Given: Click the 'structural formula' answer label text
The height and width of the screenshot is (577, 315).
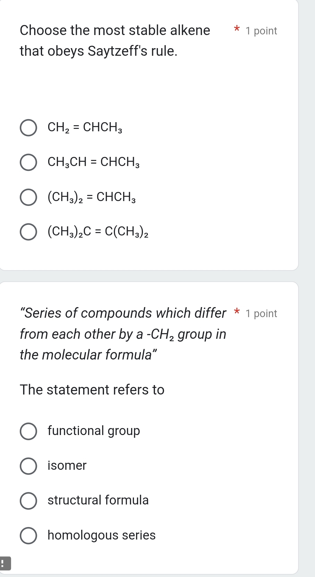Looking at the screenshot, I should tap(98, 500).
